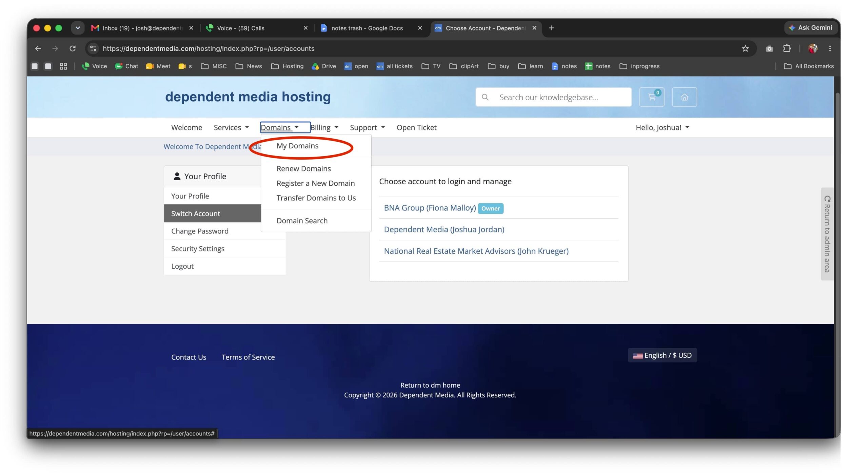Click the browser address bar URL
The width and height of the screenshot is (868, 474).
tap(208, 48)
